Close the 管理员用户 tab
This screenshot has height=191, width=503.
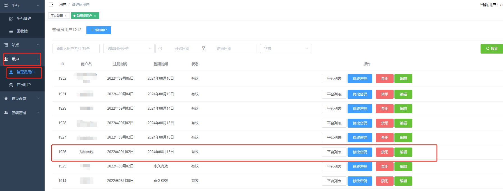pyautogui.click(x=95, y=16)
